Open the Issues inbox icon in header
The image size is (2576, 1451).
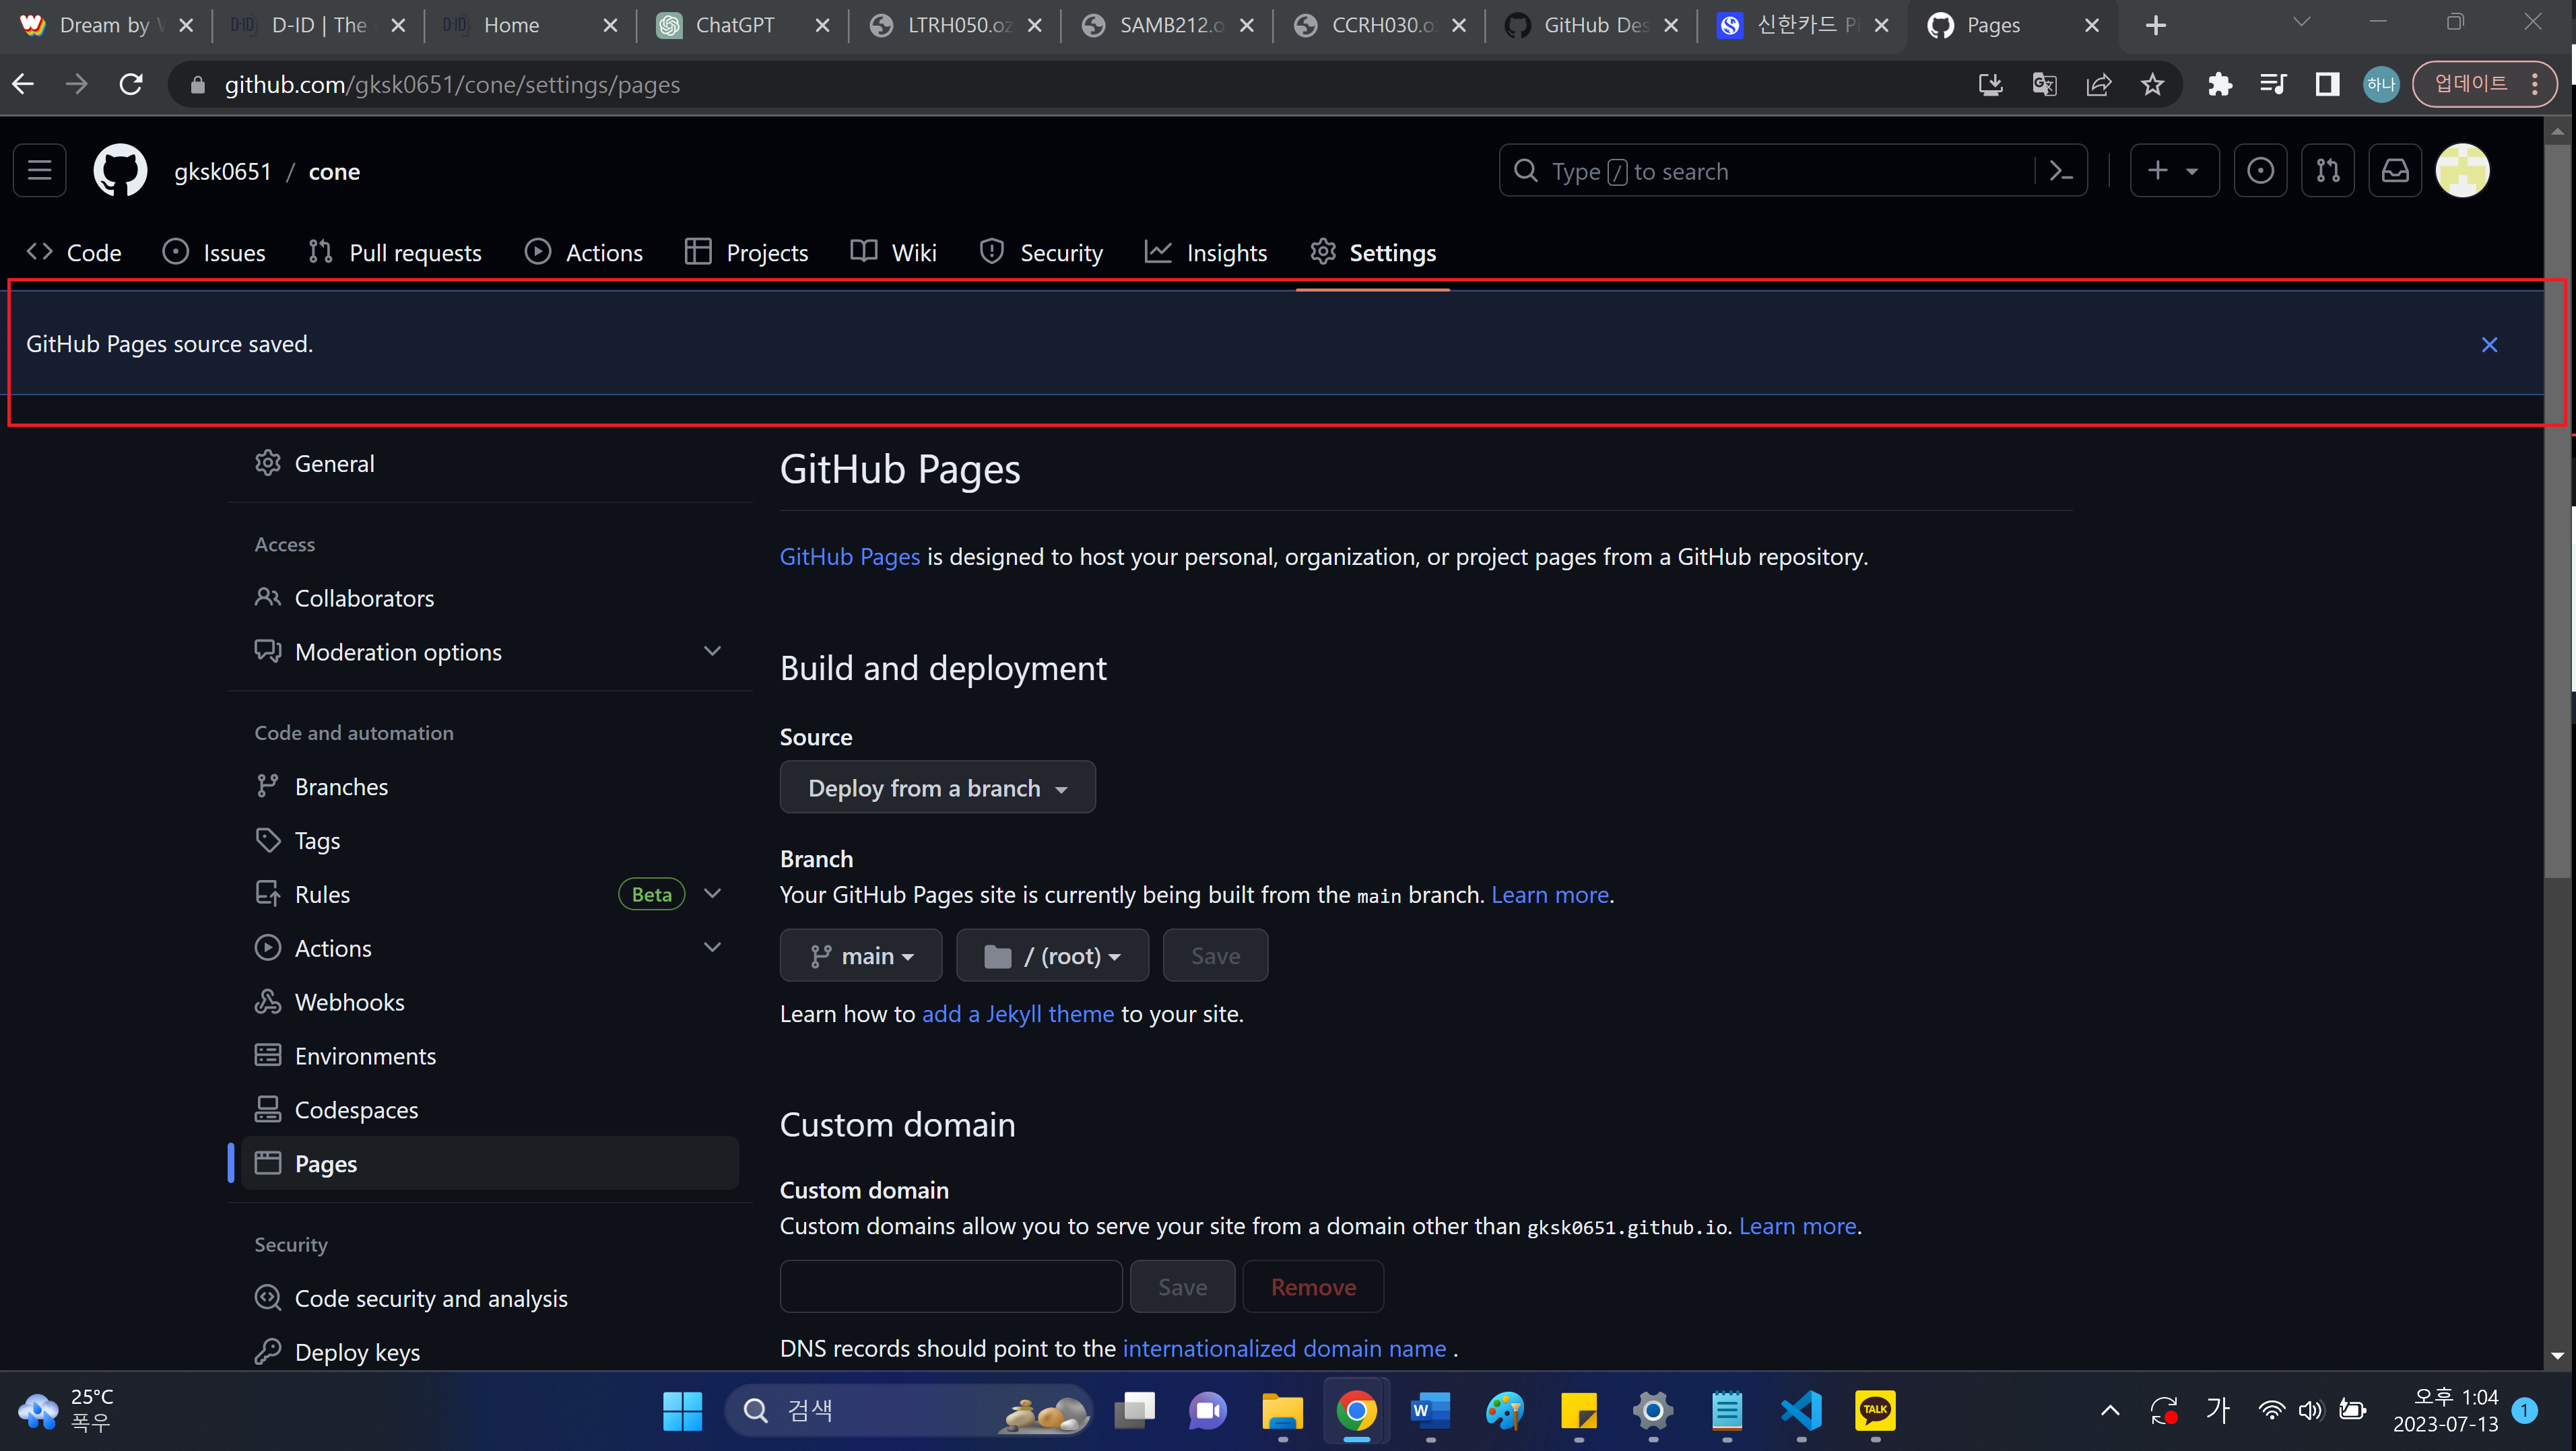pyautogui.click(x=2260, y=171)
